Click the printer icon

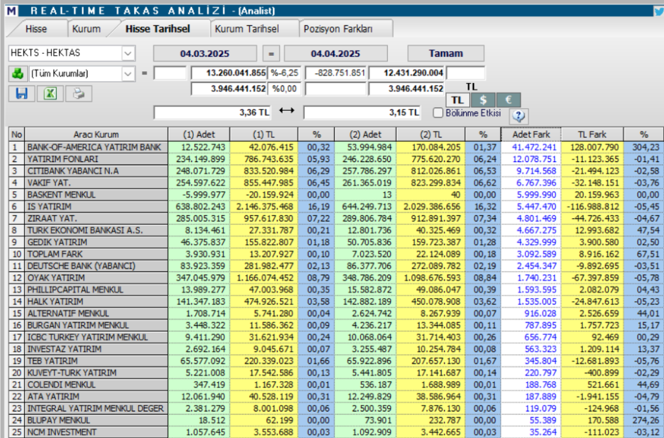pos(78,93)
